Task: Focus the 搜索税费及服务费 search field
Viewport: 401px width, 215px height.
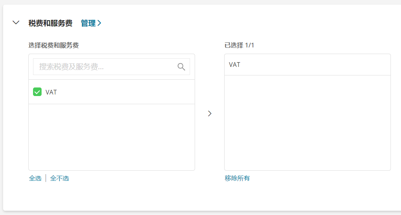Action: (x=112, y=67)
